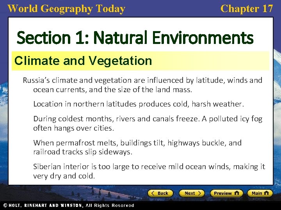This screenshot has width=281, height=210.
Task: Click the 'Climate and Vegetation' subheading
Action: pos(83,61)
